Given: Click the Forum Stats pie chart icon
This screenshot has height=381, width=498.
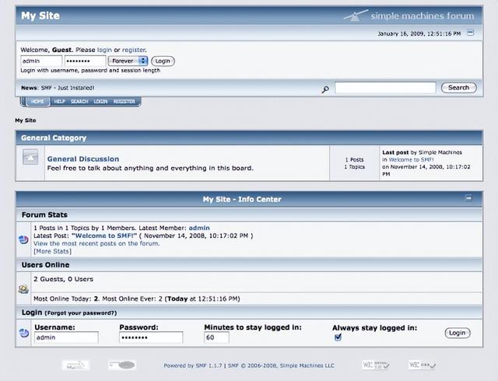Looking at the screenshot, I should (24, 239).
